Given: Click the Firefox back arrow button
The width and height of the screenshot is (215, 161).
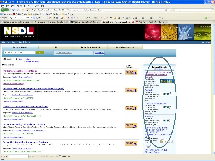Looking at the screenshot, I should [3, 10].
